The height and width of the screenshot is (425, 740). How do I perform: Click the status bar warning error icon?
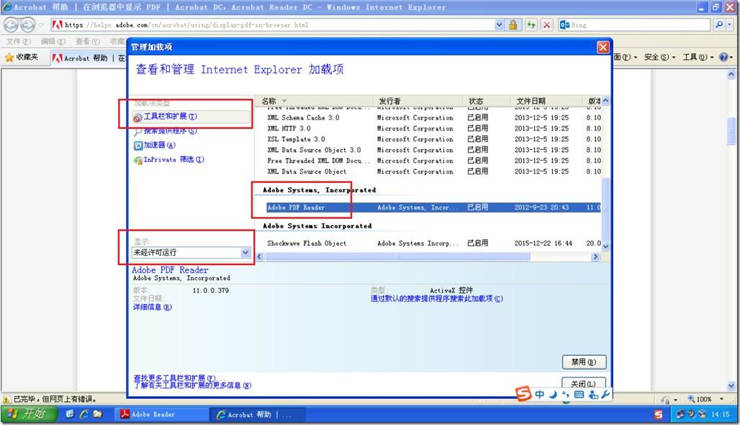pyautogui.click(x=6, y=400)
